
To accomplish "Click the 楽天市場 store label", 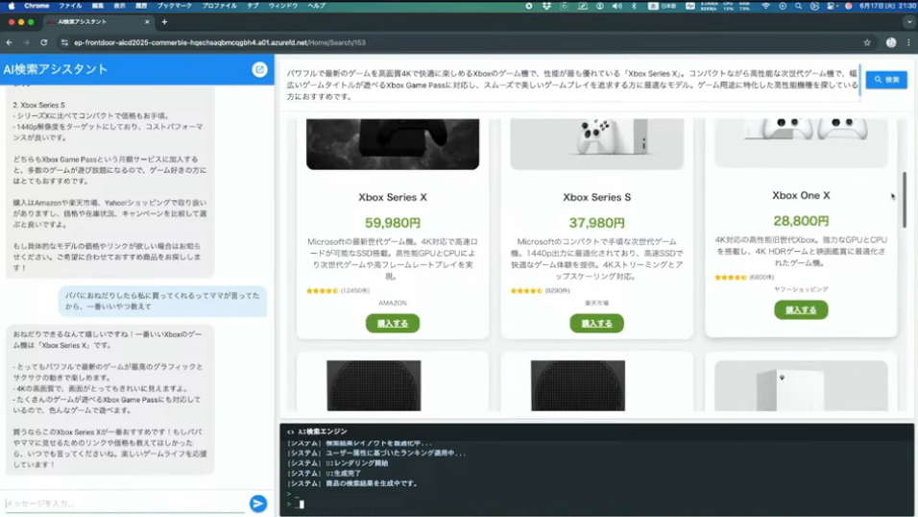I will coord(596,303).
